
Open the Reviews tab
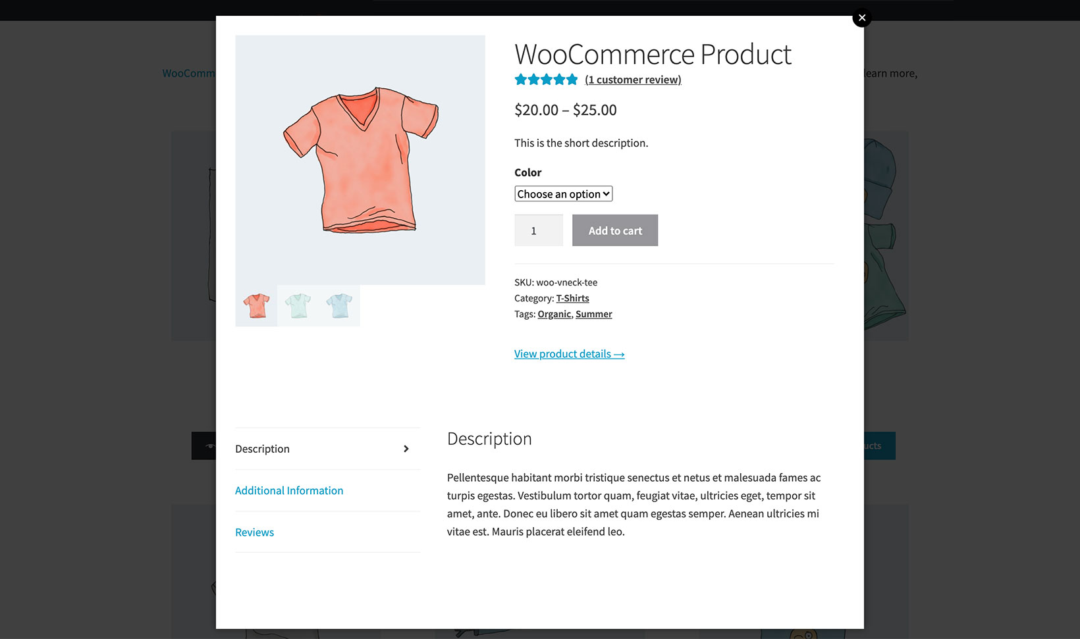pyautogui.click(x=254, y=532)
